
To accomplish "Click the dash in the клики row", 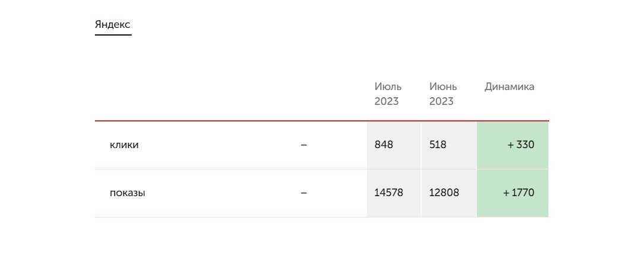I will [x=304, y=145].
